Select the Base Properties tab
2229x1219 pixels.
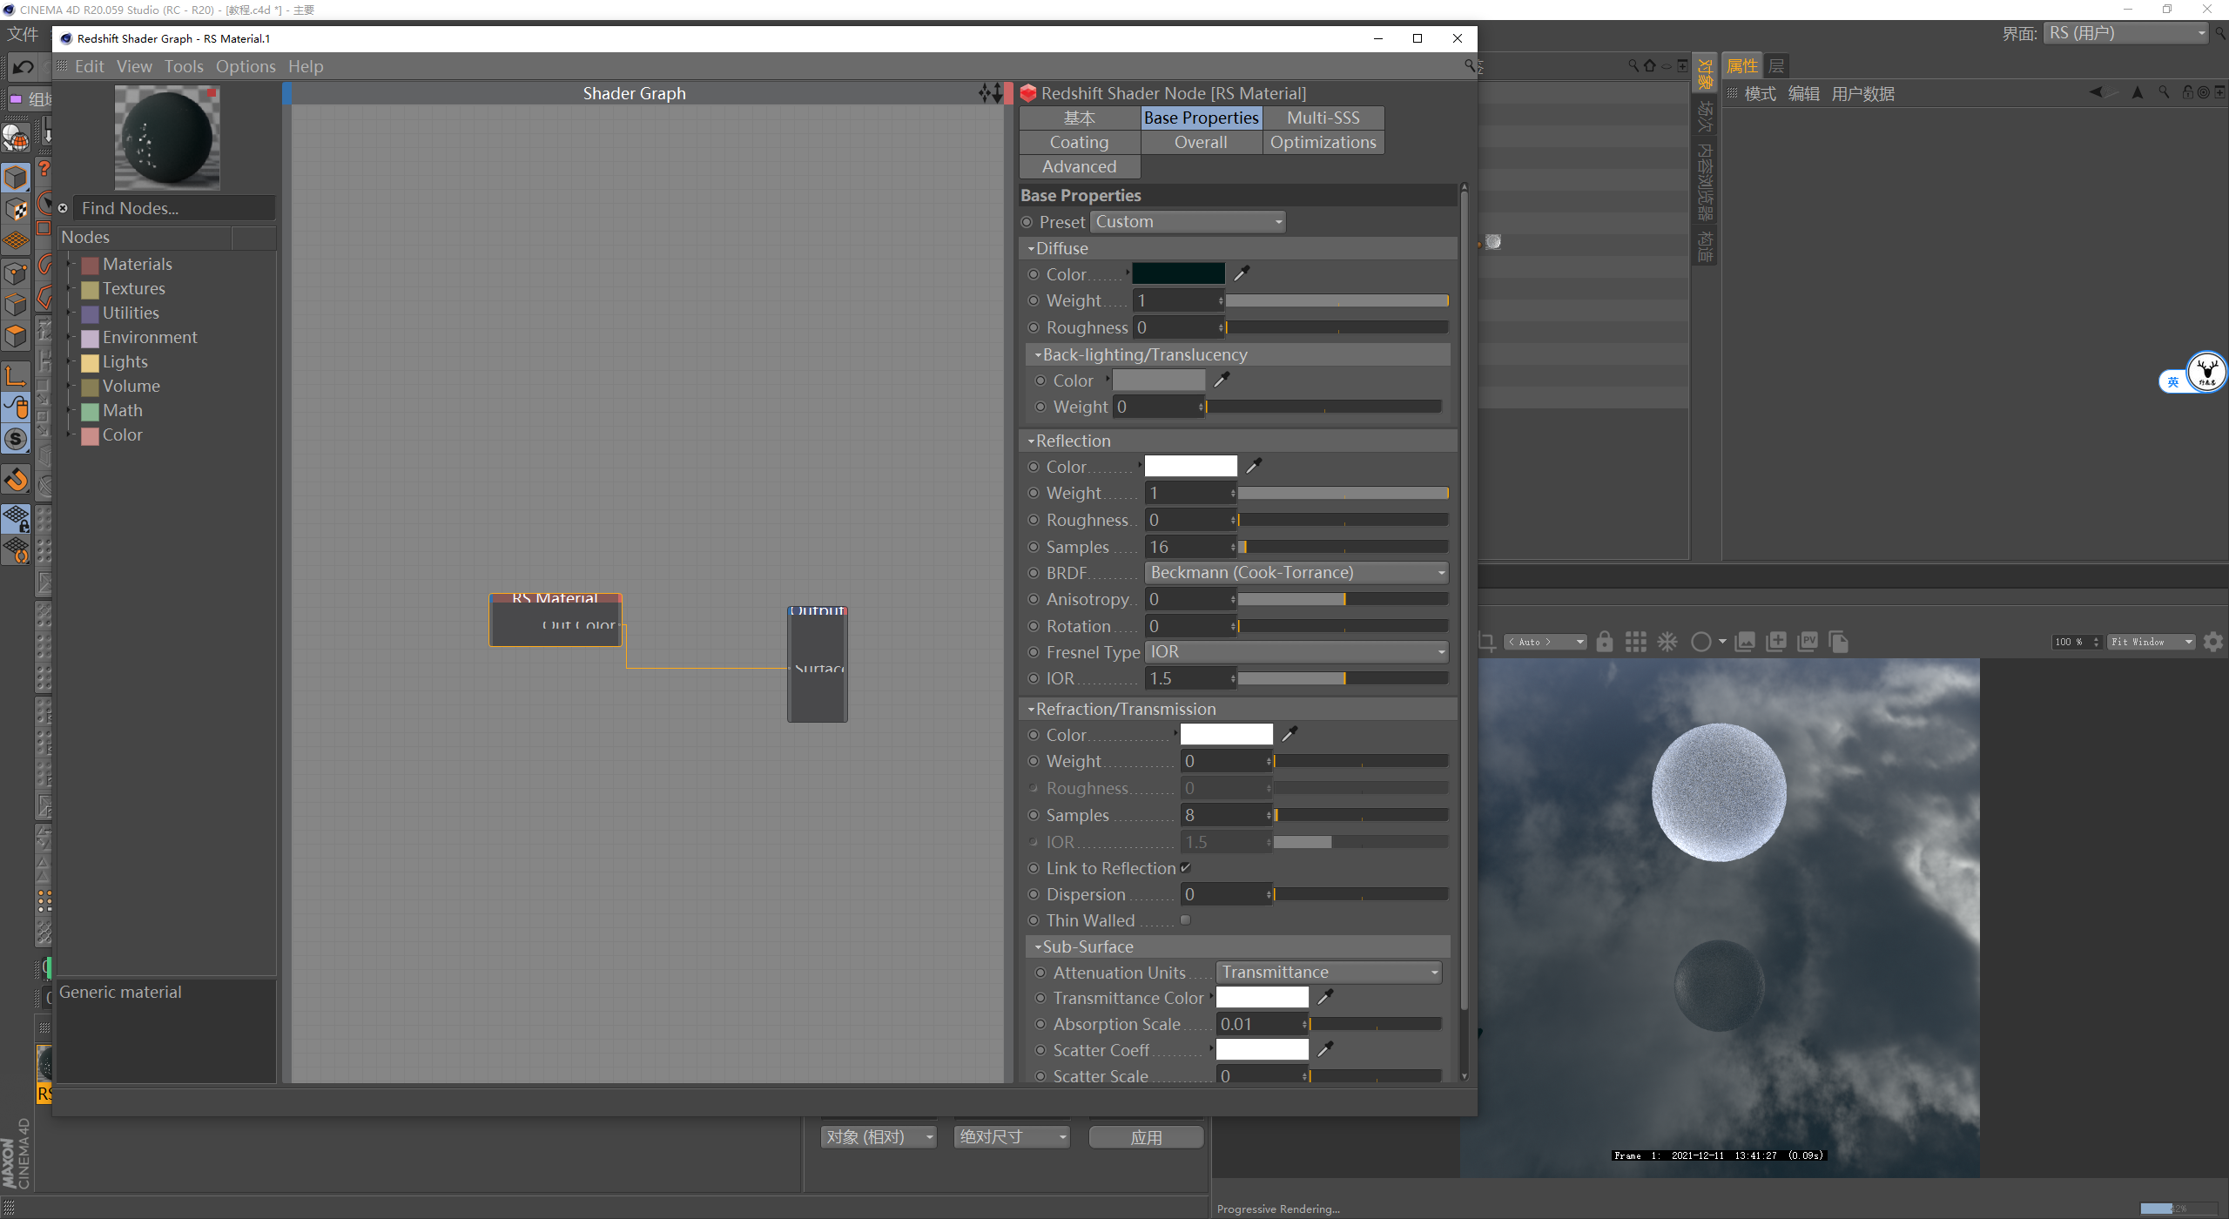1201,117
